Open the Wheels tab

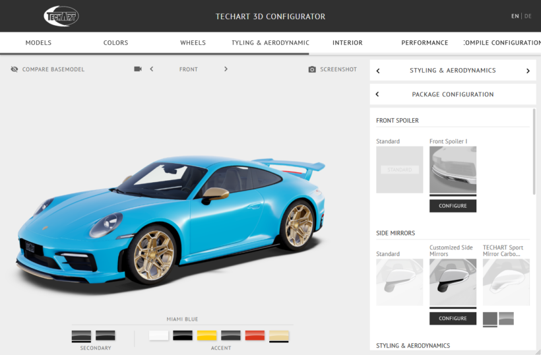point(193,43)
